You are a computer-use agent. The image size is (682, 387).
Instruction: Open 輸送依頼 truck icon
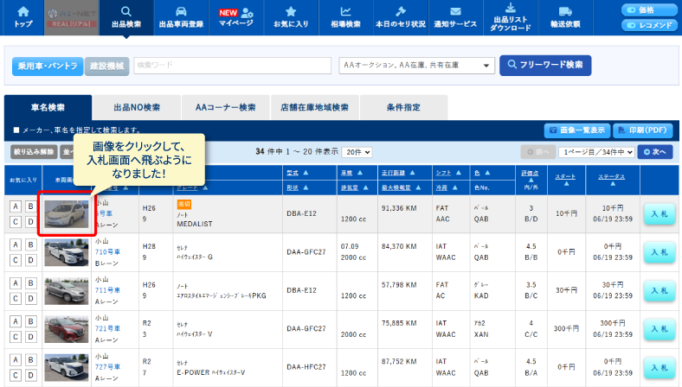click(x=565, y=12)
